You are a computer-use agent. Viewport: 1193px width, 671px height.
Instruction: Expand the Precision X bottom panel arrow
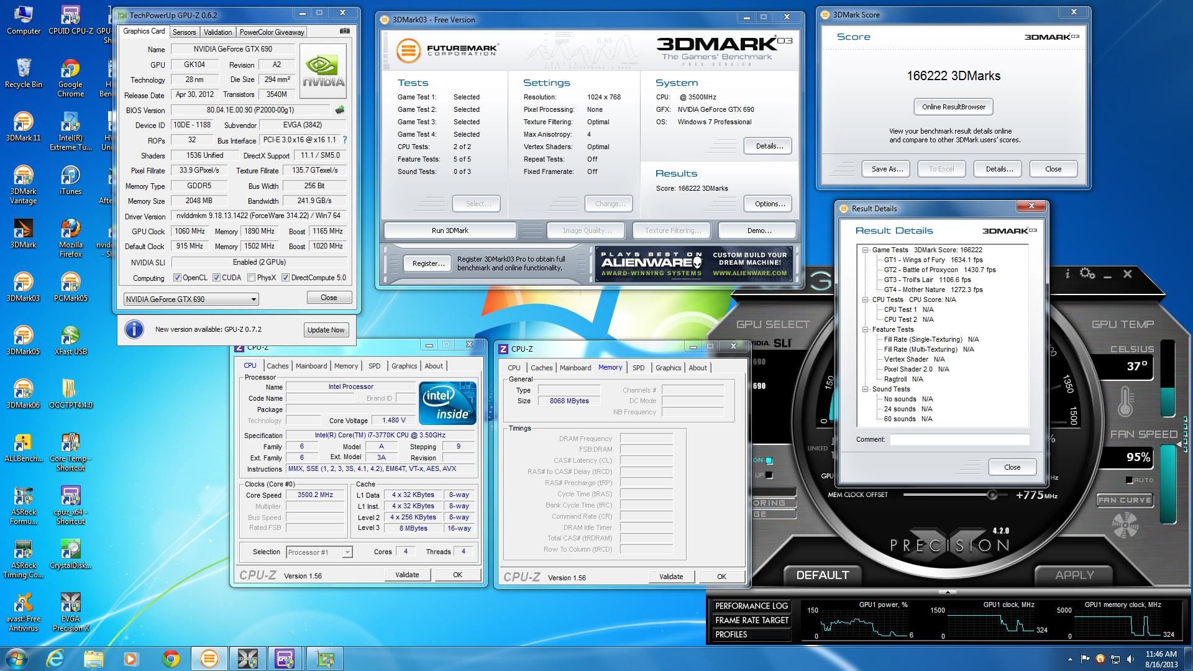pos(948,592)
